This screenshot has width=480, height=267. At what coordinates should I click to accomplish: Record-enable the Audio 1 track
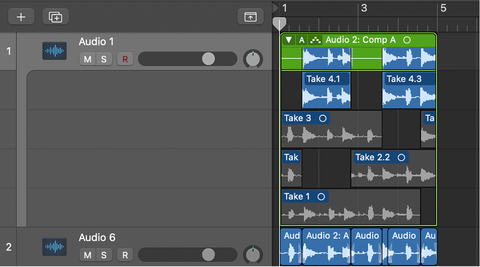pos(125,59)
